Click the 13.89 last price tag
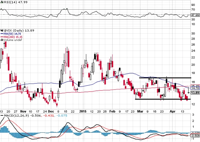 tap(195, 93)
